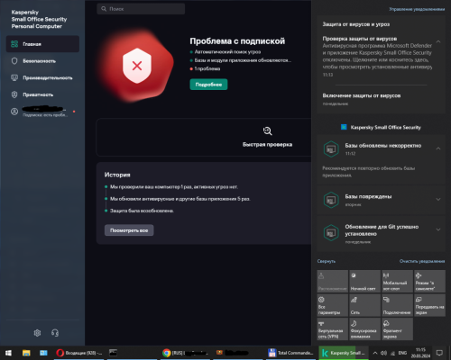451x360 pixels.
Task: Open support headset icon at sidebar bottom
Action: 55,333
